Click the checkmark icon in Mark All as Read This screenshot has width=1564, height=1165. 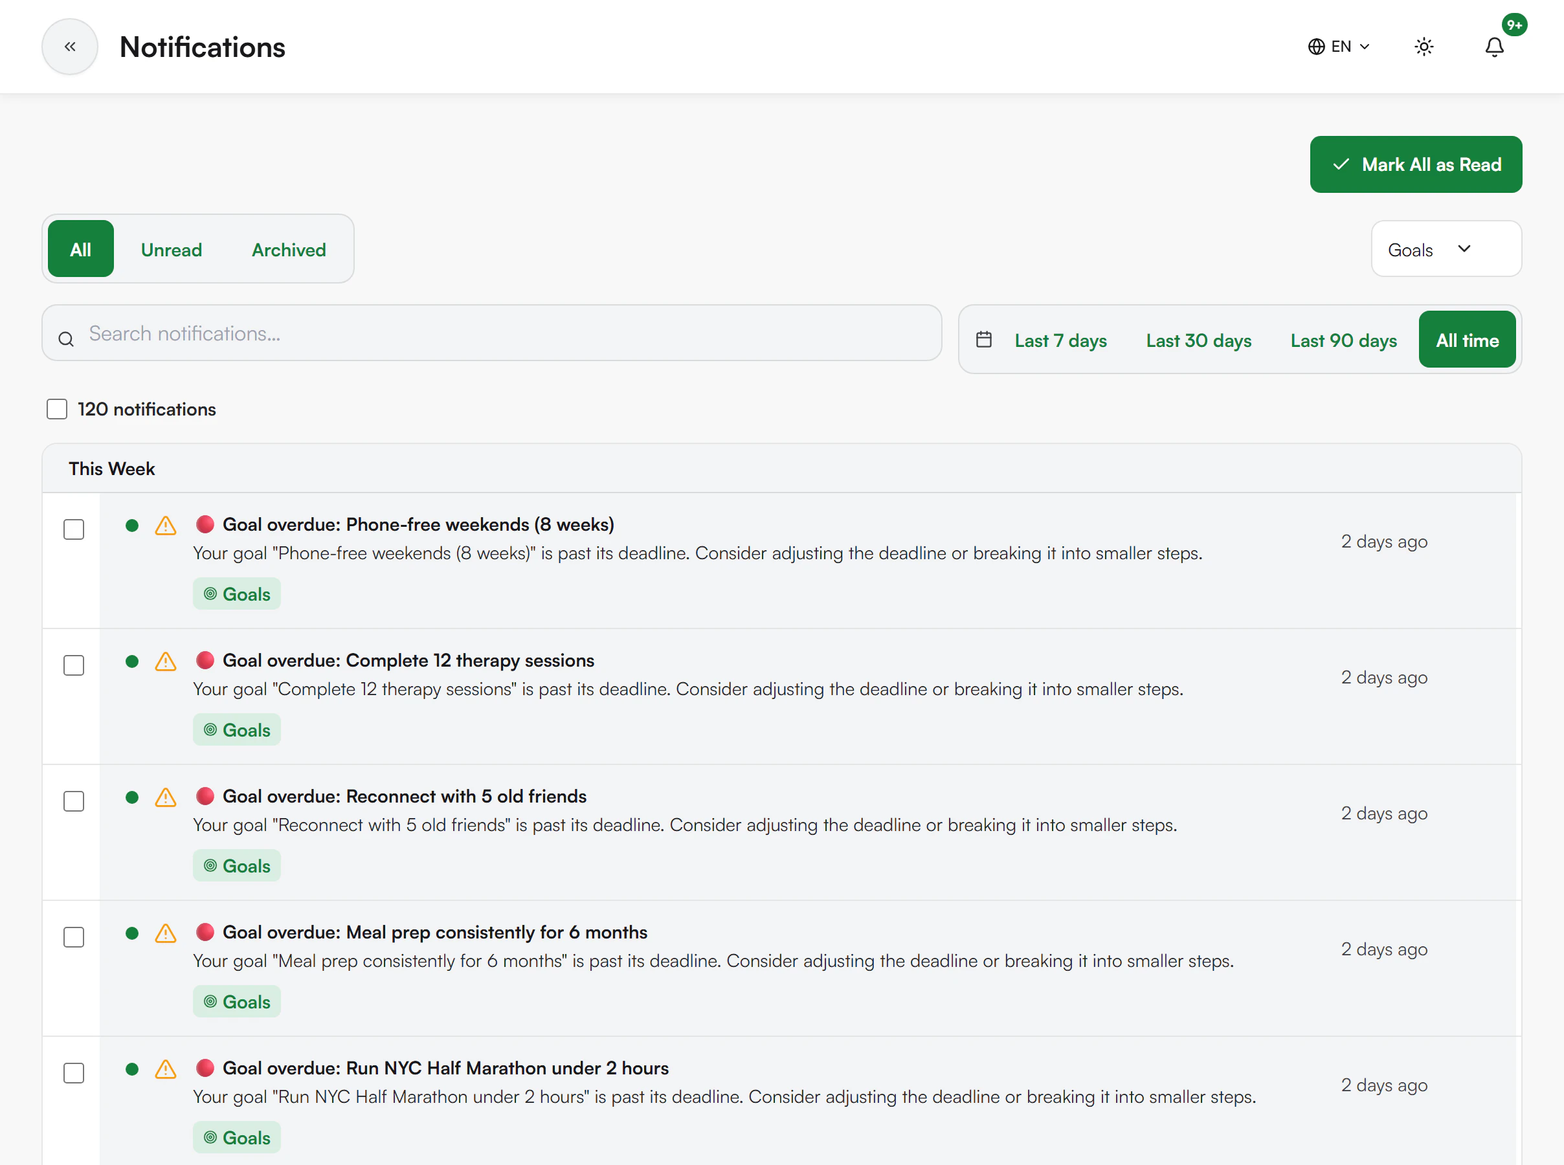coord(1341,164)
